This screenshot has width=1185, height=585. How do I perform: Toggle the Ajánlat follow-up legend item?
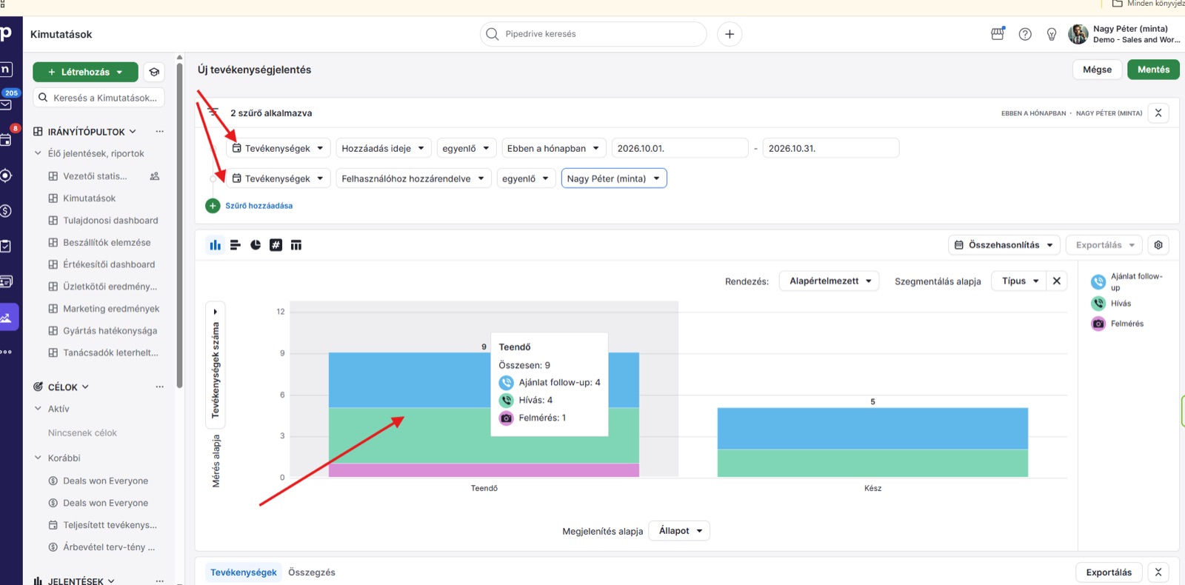[1127, 282]
